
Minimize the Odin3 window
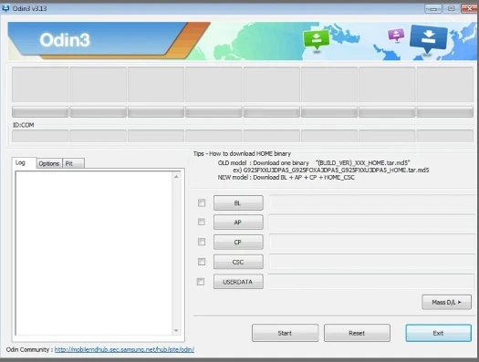coord(432,8)
